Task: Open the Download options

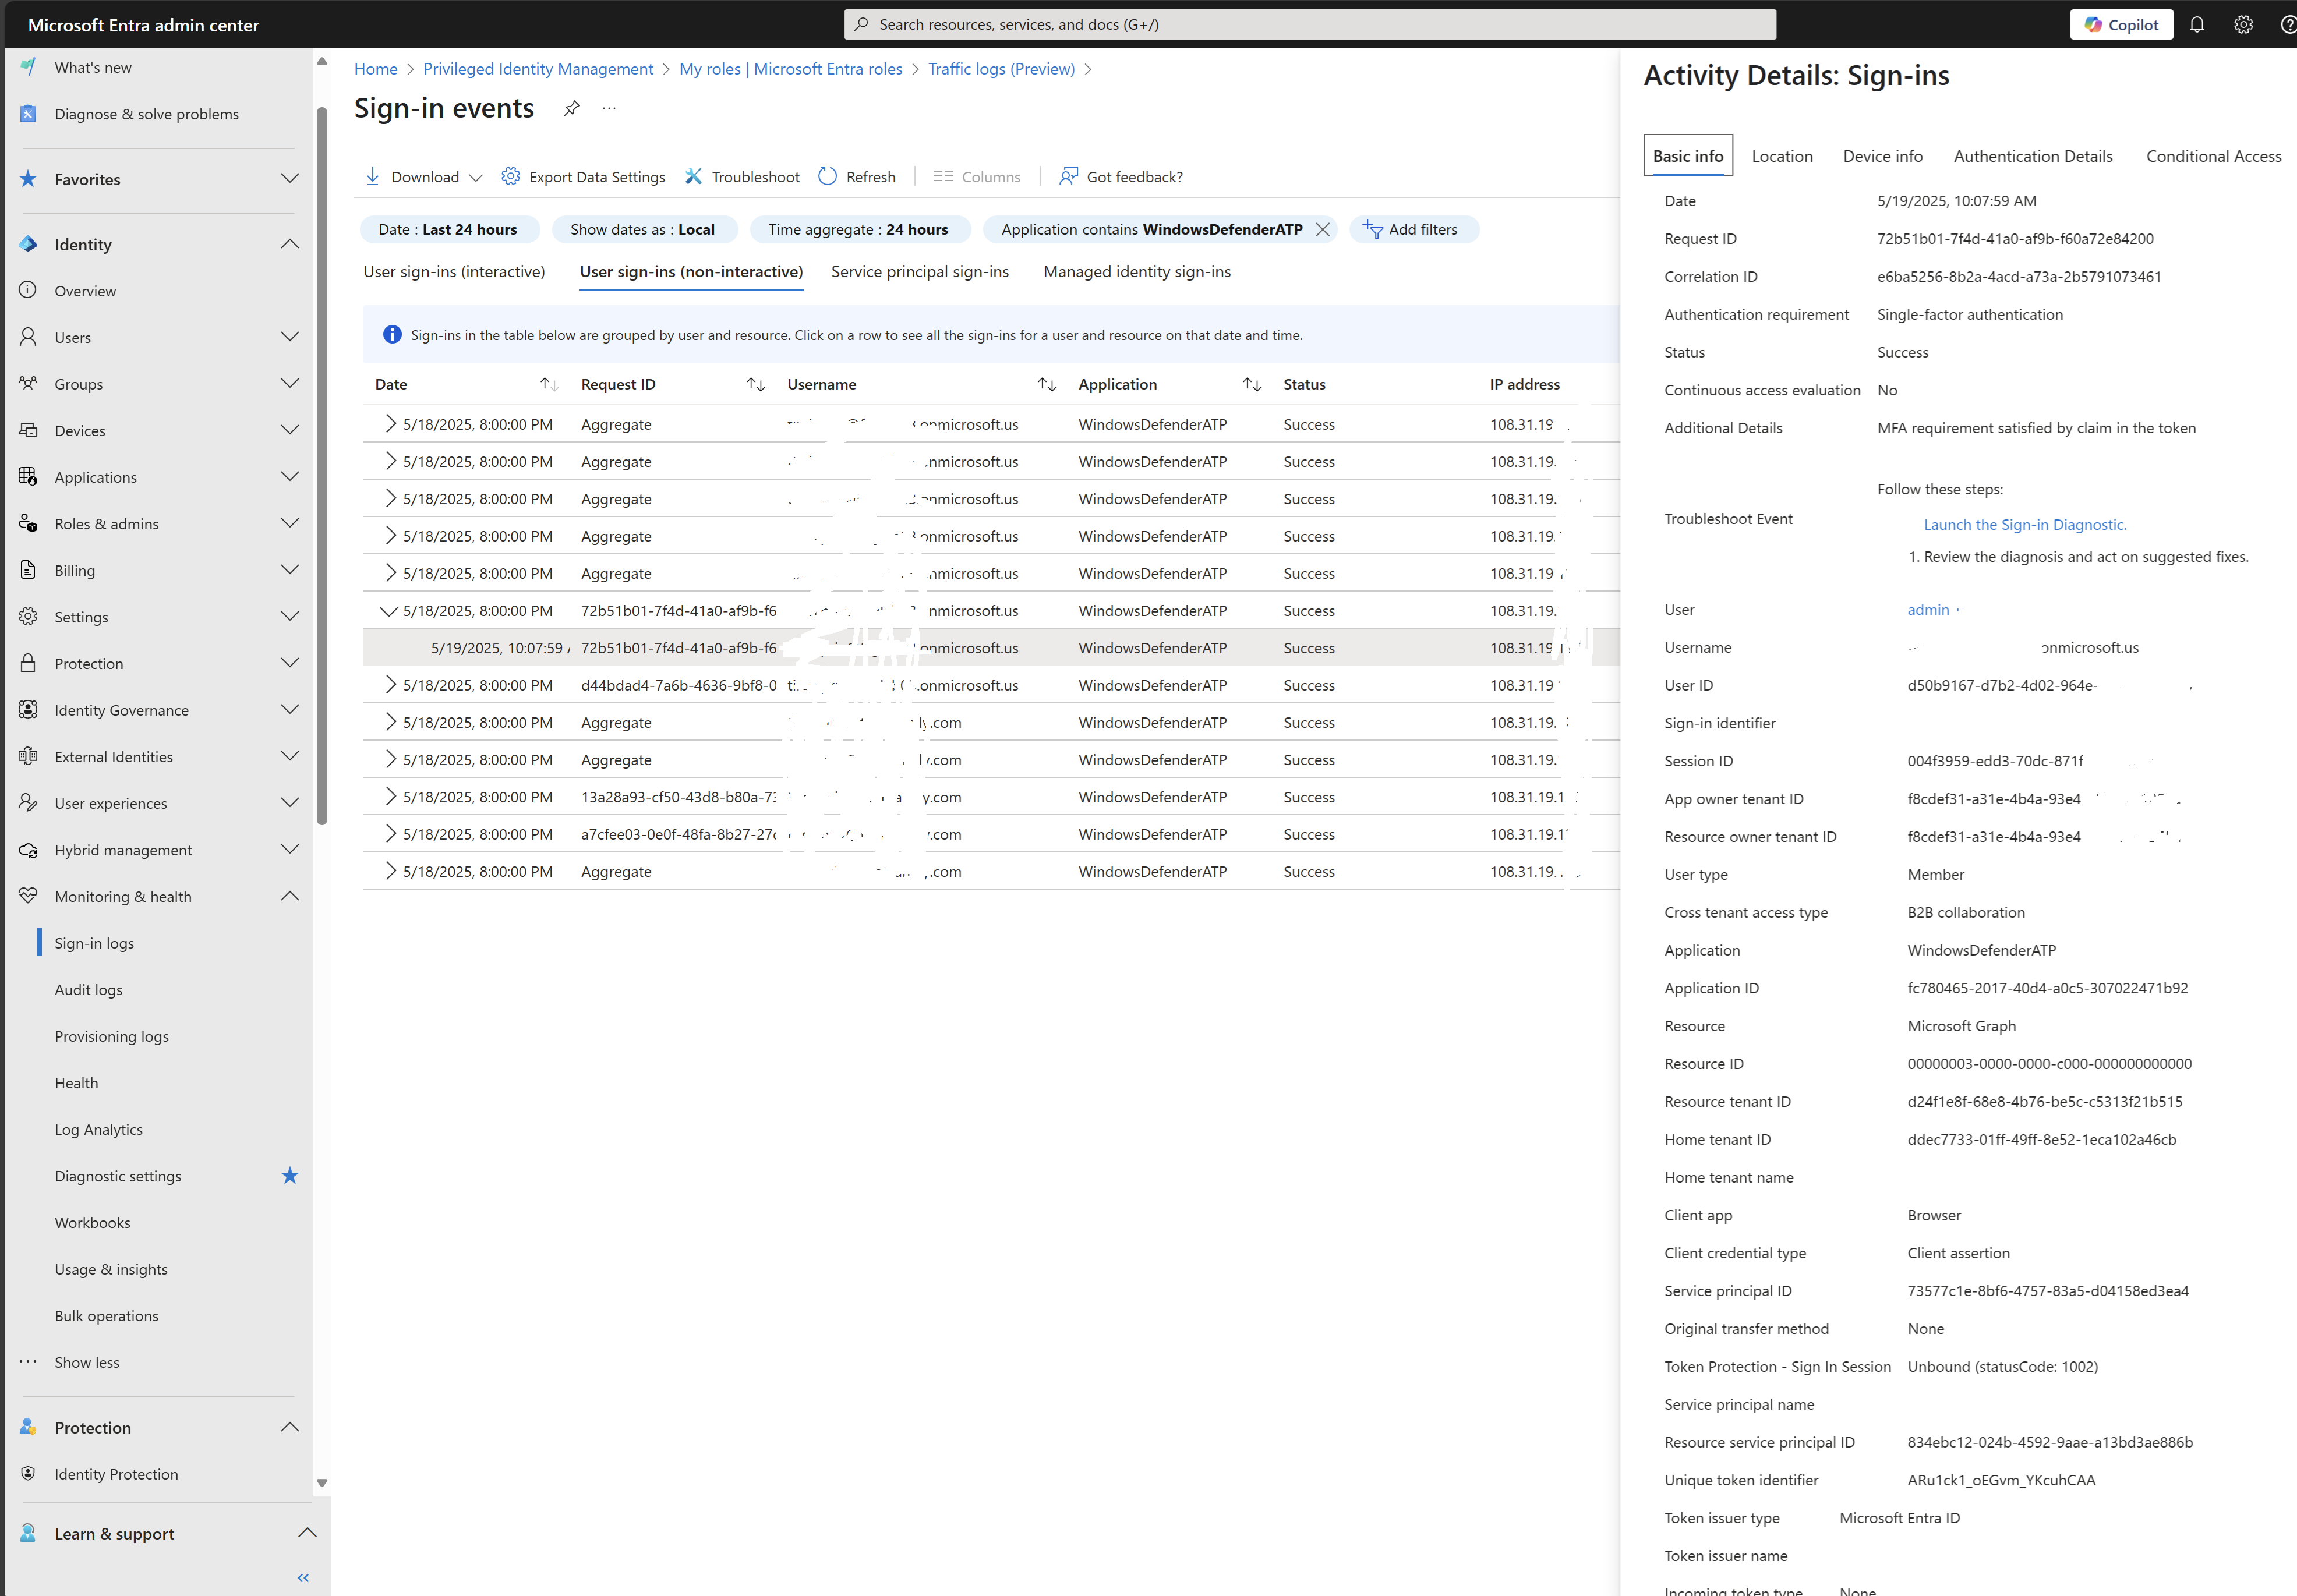Action: tap(423, 176)
